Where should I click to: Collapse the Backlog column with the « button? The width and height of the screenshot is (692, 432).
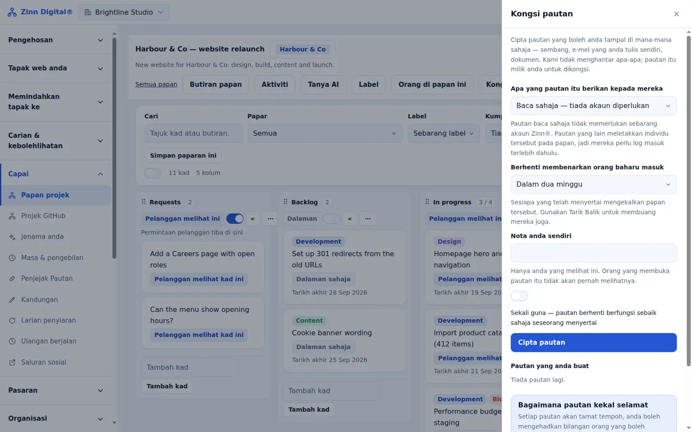[349, 219]
